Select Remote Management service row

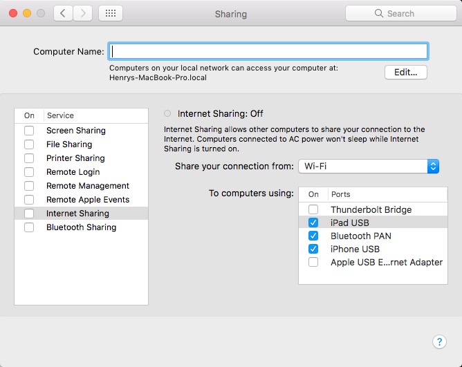tap(87, 186)
